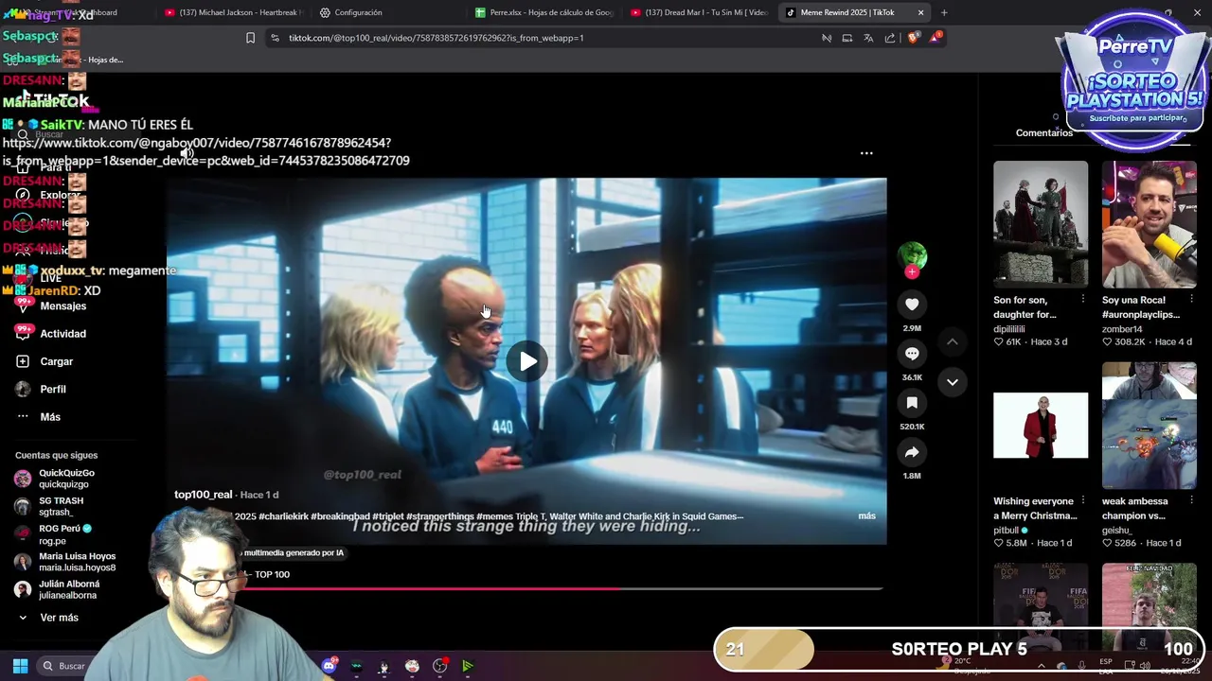
Task: Switch to the Comentarios tab
Action: [x=1044, y=132]
